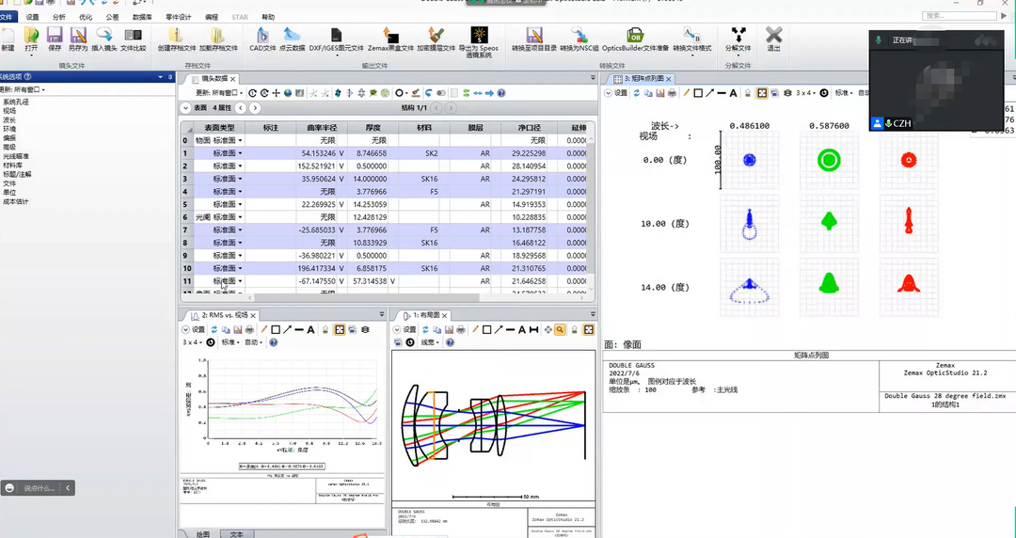Image resolution: width=1016 pixels, height=538 pixels.
Task: Expand the 设置 chevron in 矩阵点列图 window
Action: pos(609,93)
